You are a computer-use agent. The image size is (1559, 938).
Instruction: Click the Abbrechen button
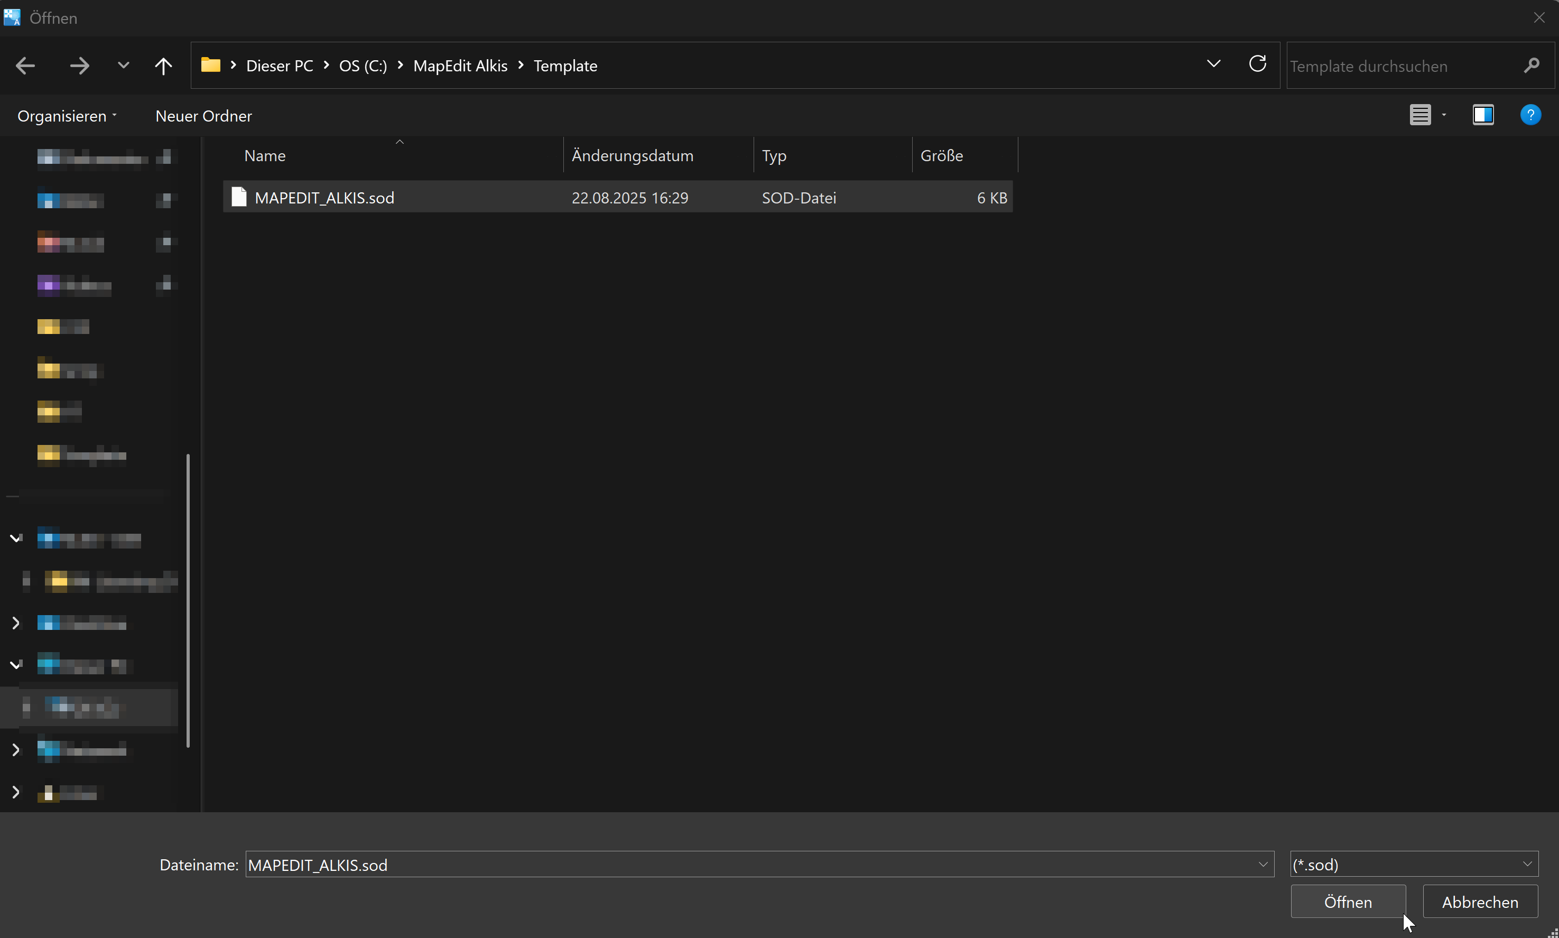point(1479,902)
